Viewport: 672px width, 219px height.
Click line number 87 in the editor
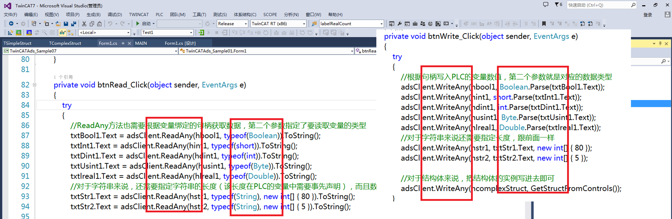tap(25, 135)
